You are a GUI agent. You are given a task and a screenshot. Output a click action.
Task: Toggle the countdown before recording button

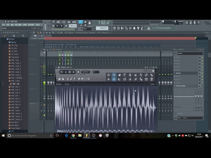(x=64, y=22)
